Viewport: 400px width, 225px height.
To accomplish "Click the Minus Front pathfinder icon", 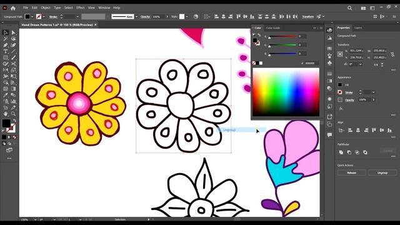I will 349,152.
